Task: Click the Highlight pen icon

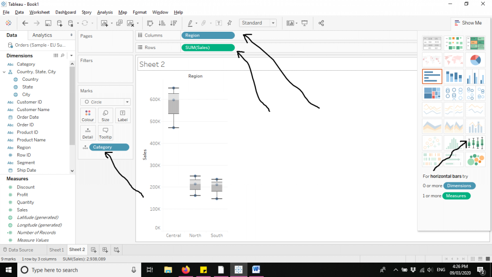Action: click(x=190, y=23)
